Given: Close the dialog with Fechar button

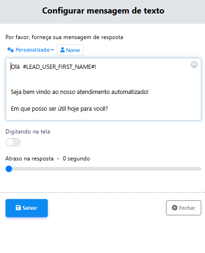Looking at the screenshot, I should click(184, 208).
